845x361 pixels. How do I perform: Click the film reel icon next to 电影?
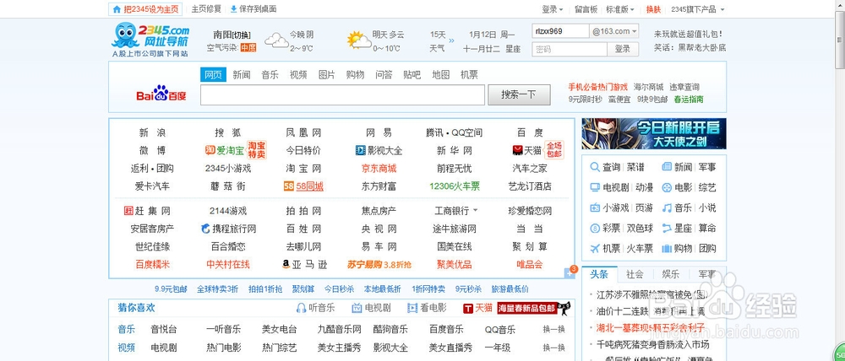pyautogui.click(x=667, y=188)
